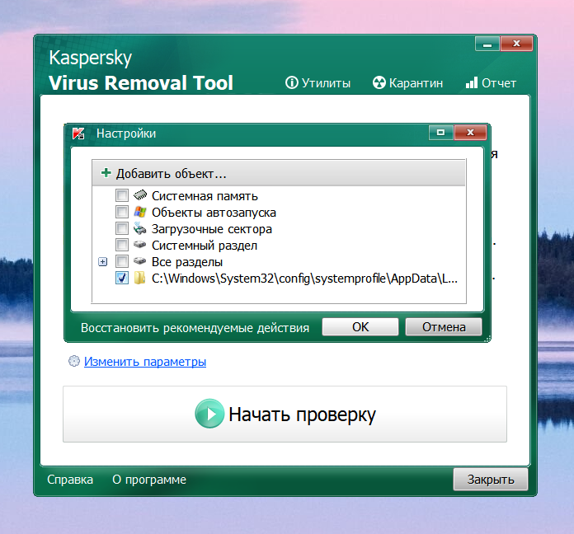Click the memory chip icon for Системная память

click(140, 195)
